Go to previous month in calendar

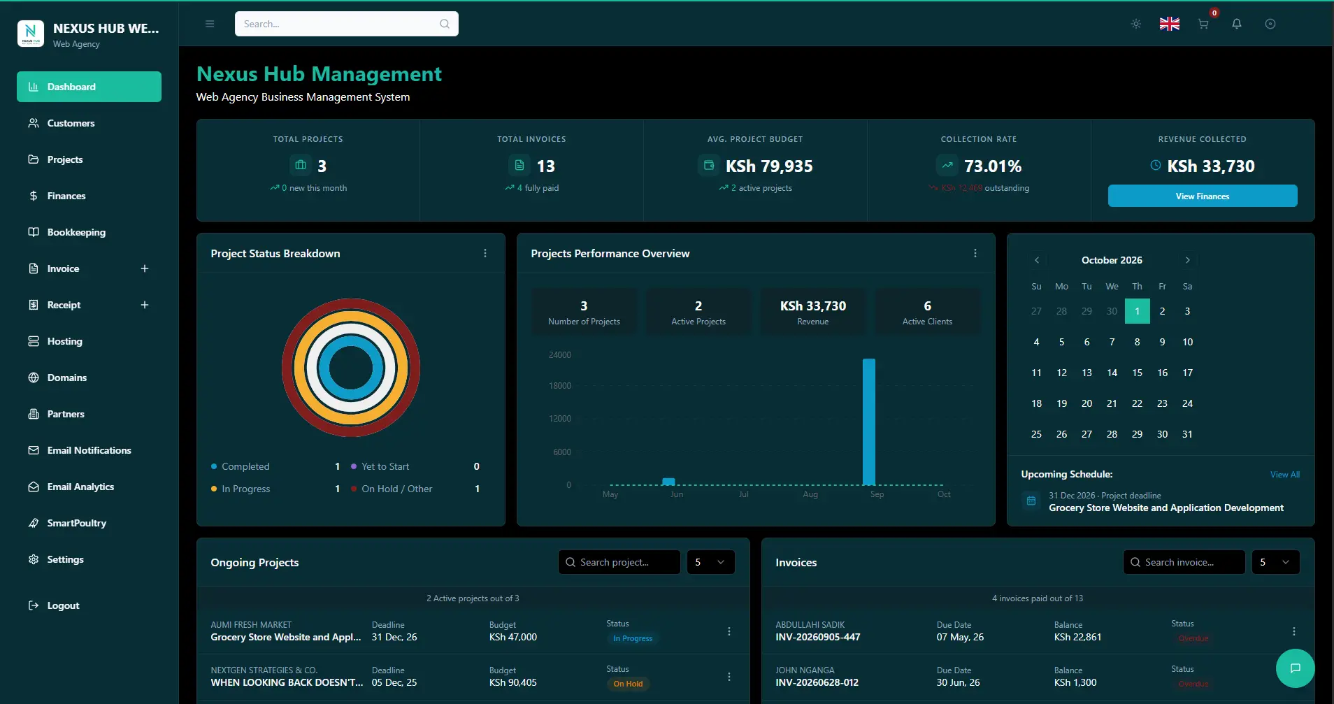pos(1037,260)
